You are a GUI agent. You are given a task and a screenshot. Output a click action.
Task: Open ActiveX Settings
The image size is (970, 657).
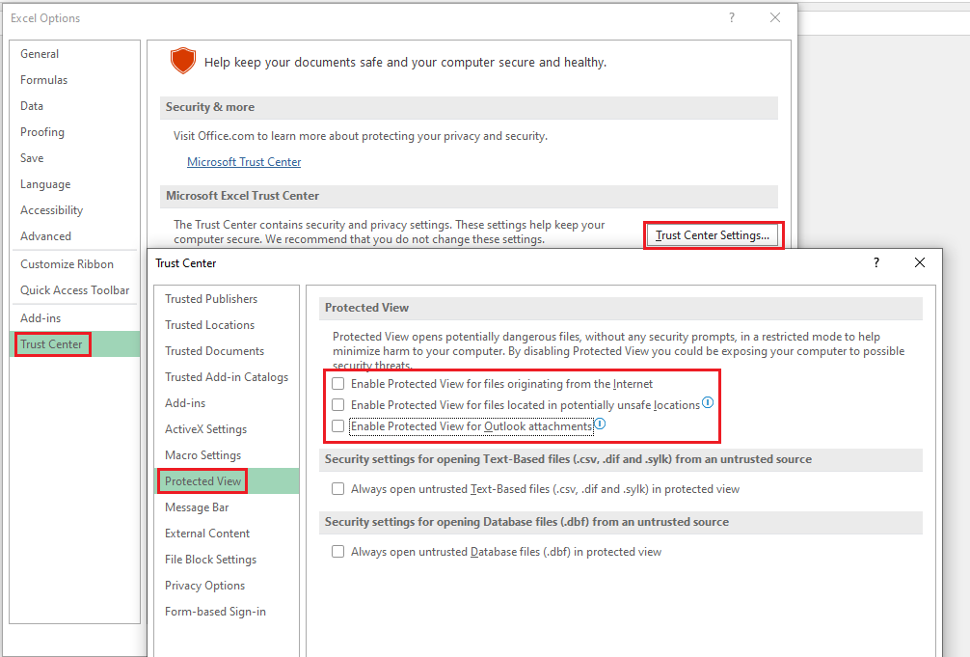tap(227, 429)
